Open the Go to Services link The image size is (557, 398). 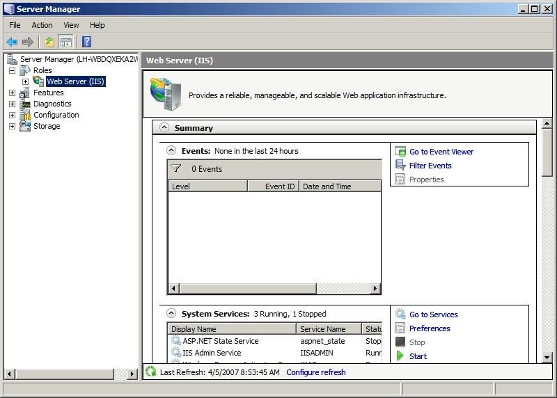pyautogui.click(x=433, y=315)
